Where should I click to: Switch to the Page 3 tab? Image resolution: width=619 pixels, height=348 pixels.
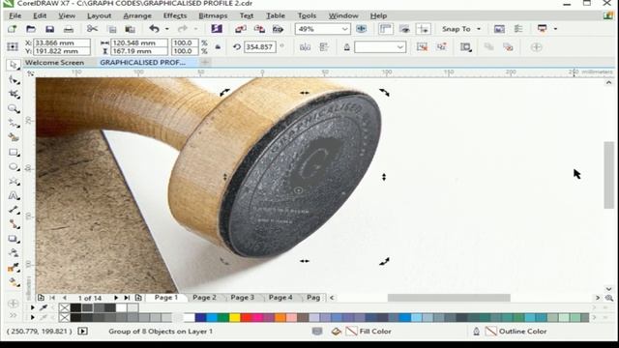243,298
